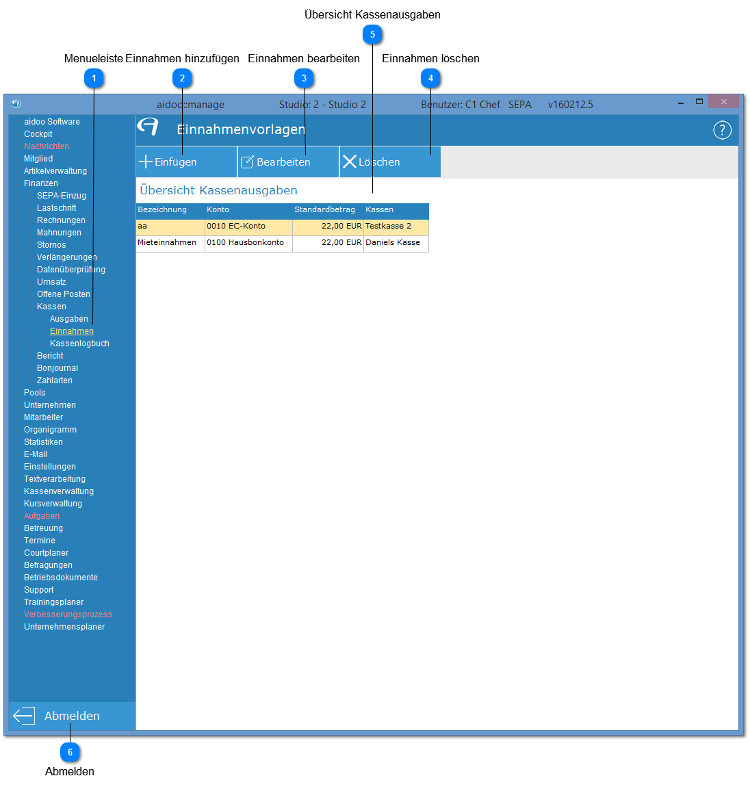Open Kassenlogbuch under Kassen
This screenshot has height=789, width=750.
pos(79,344)
